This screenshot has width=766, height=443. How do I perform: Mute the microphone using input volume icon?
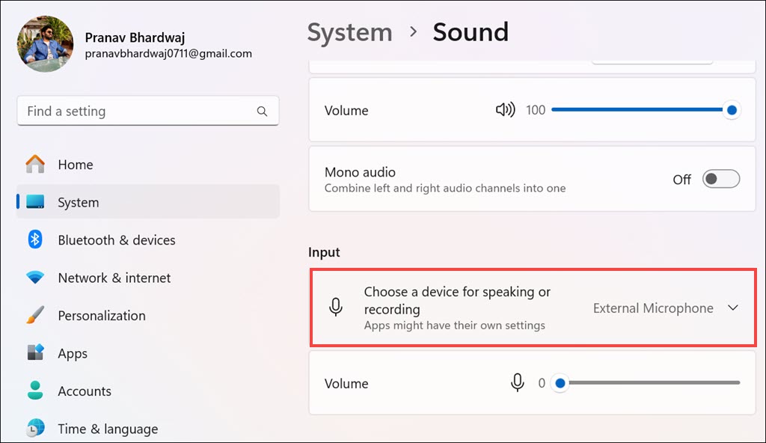point(517,383)
